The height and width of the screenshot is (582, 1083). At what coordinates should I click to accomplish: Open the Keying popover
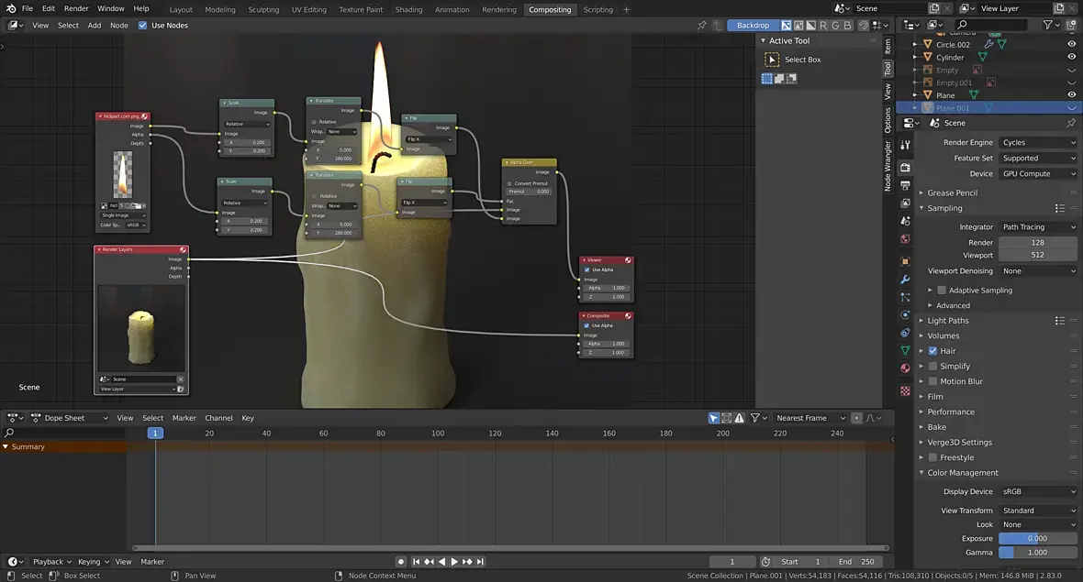point(93,562)
